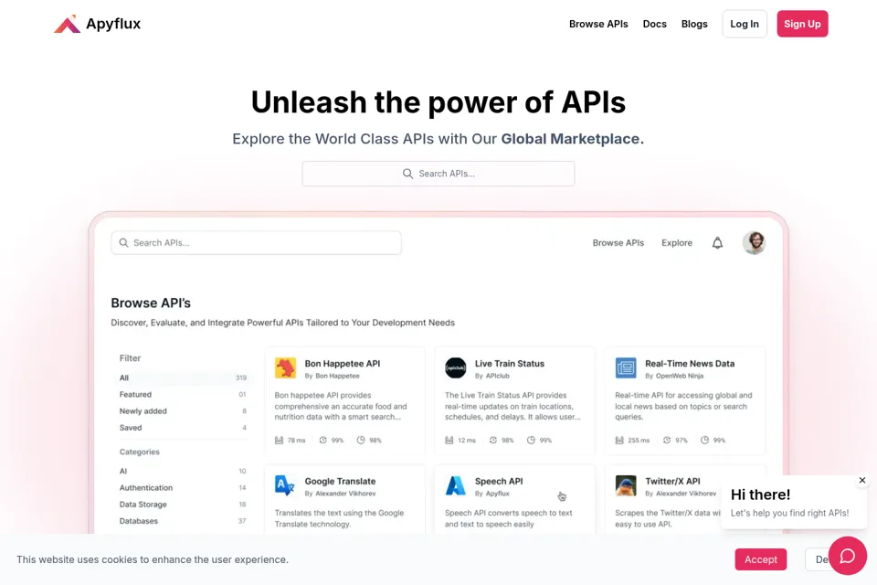The height and width of the screenshot is (585, 877).
Task: Choose the Authentication category
Action: pos(183,488)
